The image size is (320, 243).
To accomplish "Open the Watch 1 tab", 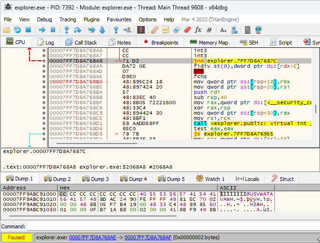I will click(210, 179).
